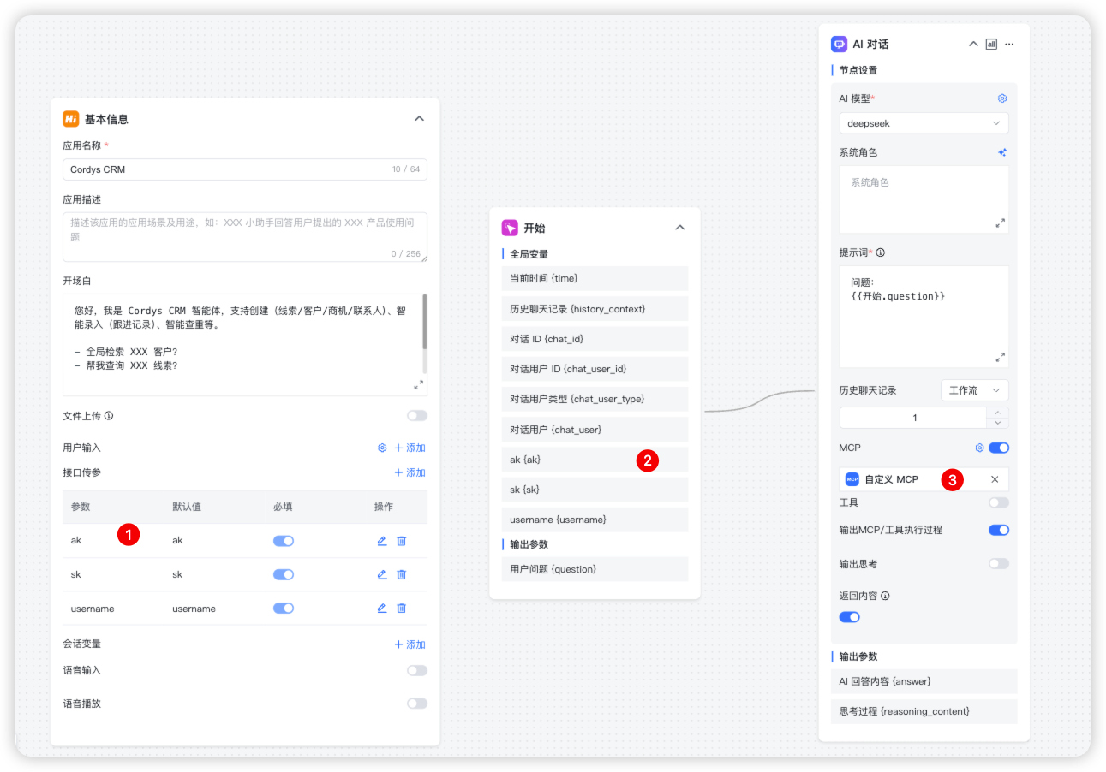Open the deepseek model dropdown
The image size is (1106, 772).
click(x=923, y=123)
